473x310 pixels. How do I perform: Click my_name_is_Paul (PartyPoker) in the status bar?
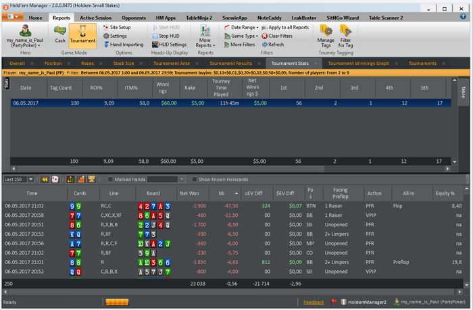click(x=430, y=301)
